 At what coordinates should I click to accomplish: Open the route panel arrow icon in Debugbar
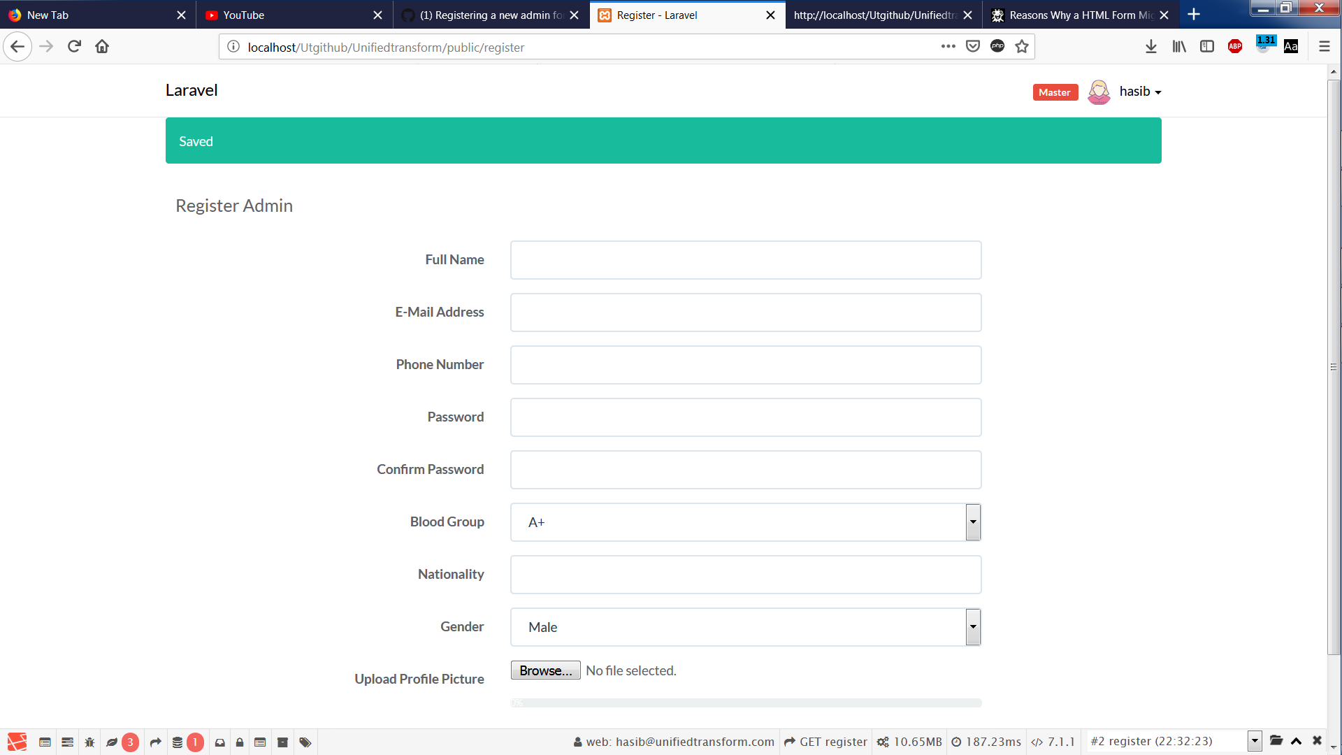[155, 742]
